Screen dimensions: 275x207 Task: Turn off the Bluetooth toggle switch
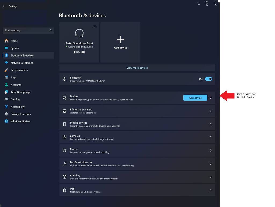[x=208, y=79]
